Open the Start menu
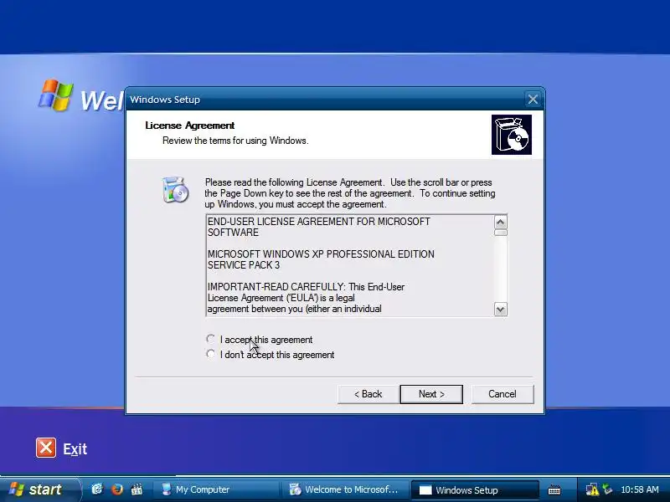The image size is (670, 502). tap(39, 489)
